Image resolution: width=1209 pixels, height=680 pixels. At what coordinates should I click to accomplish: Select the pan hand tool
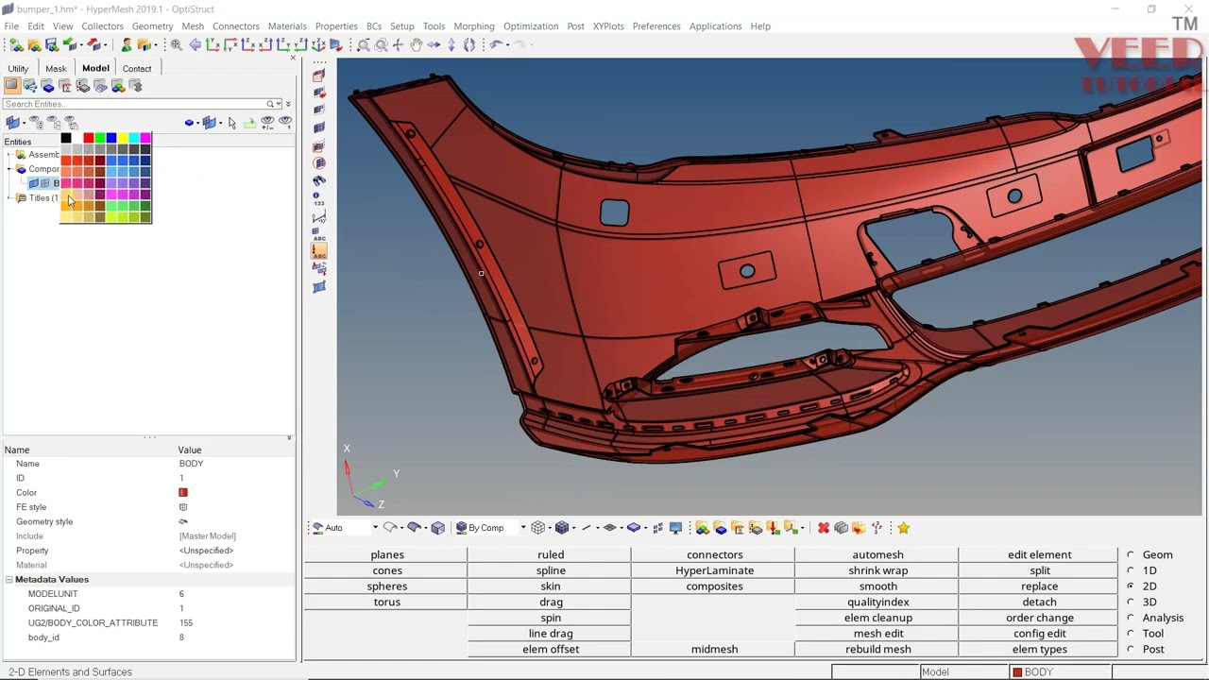[x=416, y=44]
